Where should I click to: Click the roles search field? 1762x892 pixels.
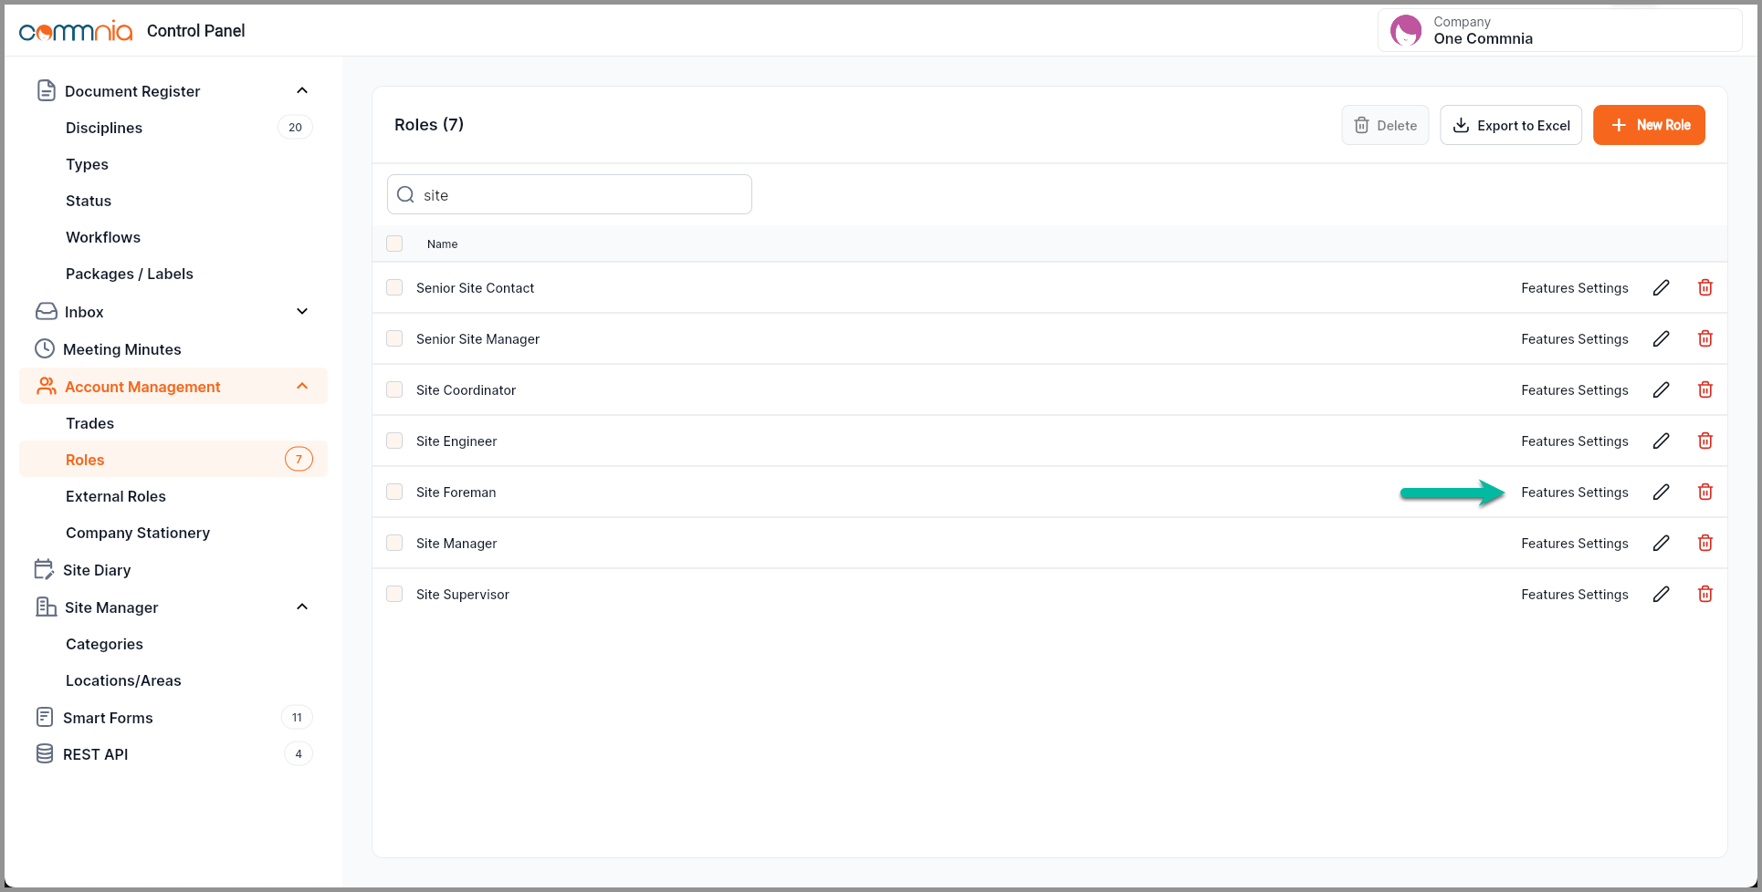581,195
